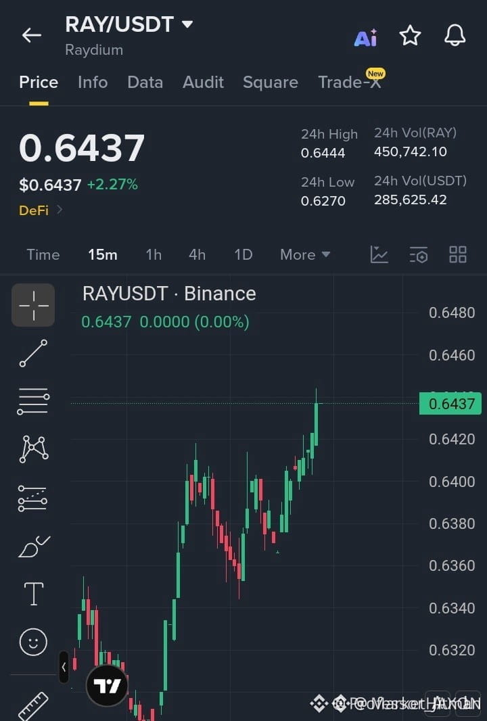
Task: Click the 24h High value 0.6444
Action: tap(323, 153)
